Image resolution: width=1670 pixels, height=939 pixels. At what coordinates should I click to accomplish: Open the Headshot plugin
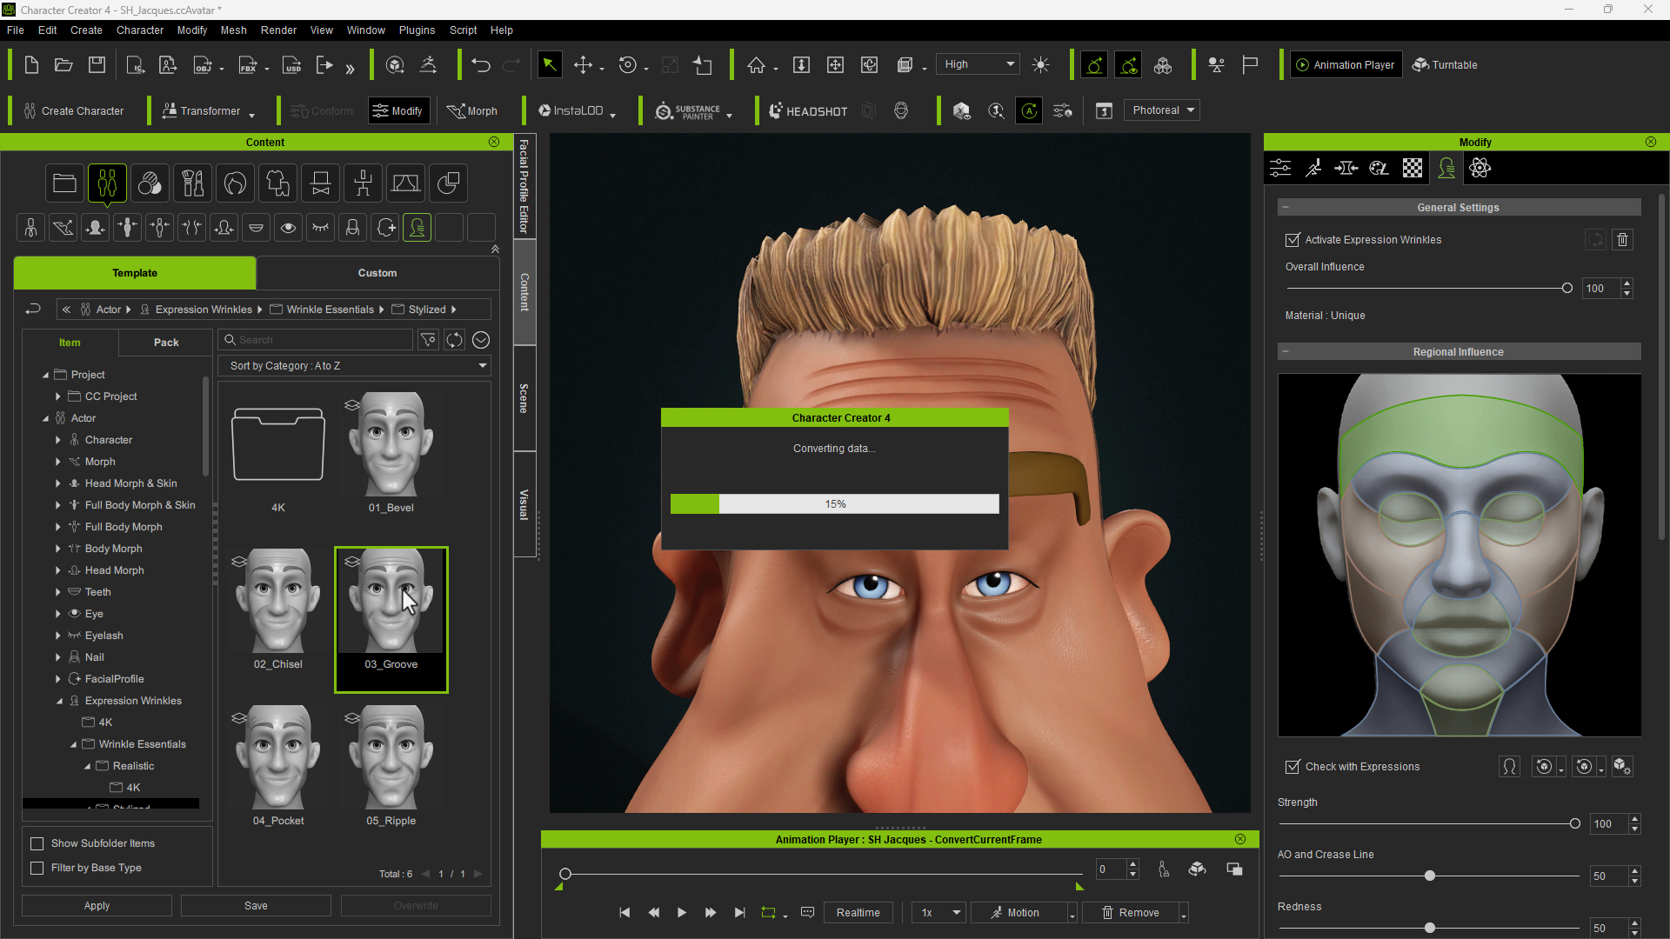(x=808, y=111)
